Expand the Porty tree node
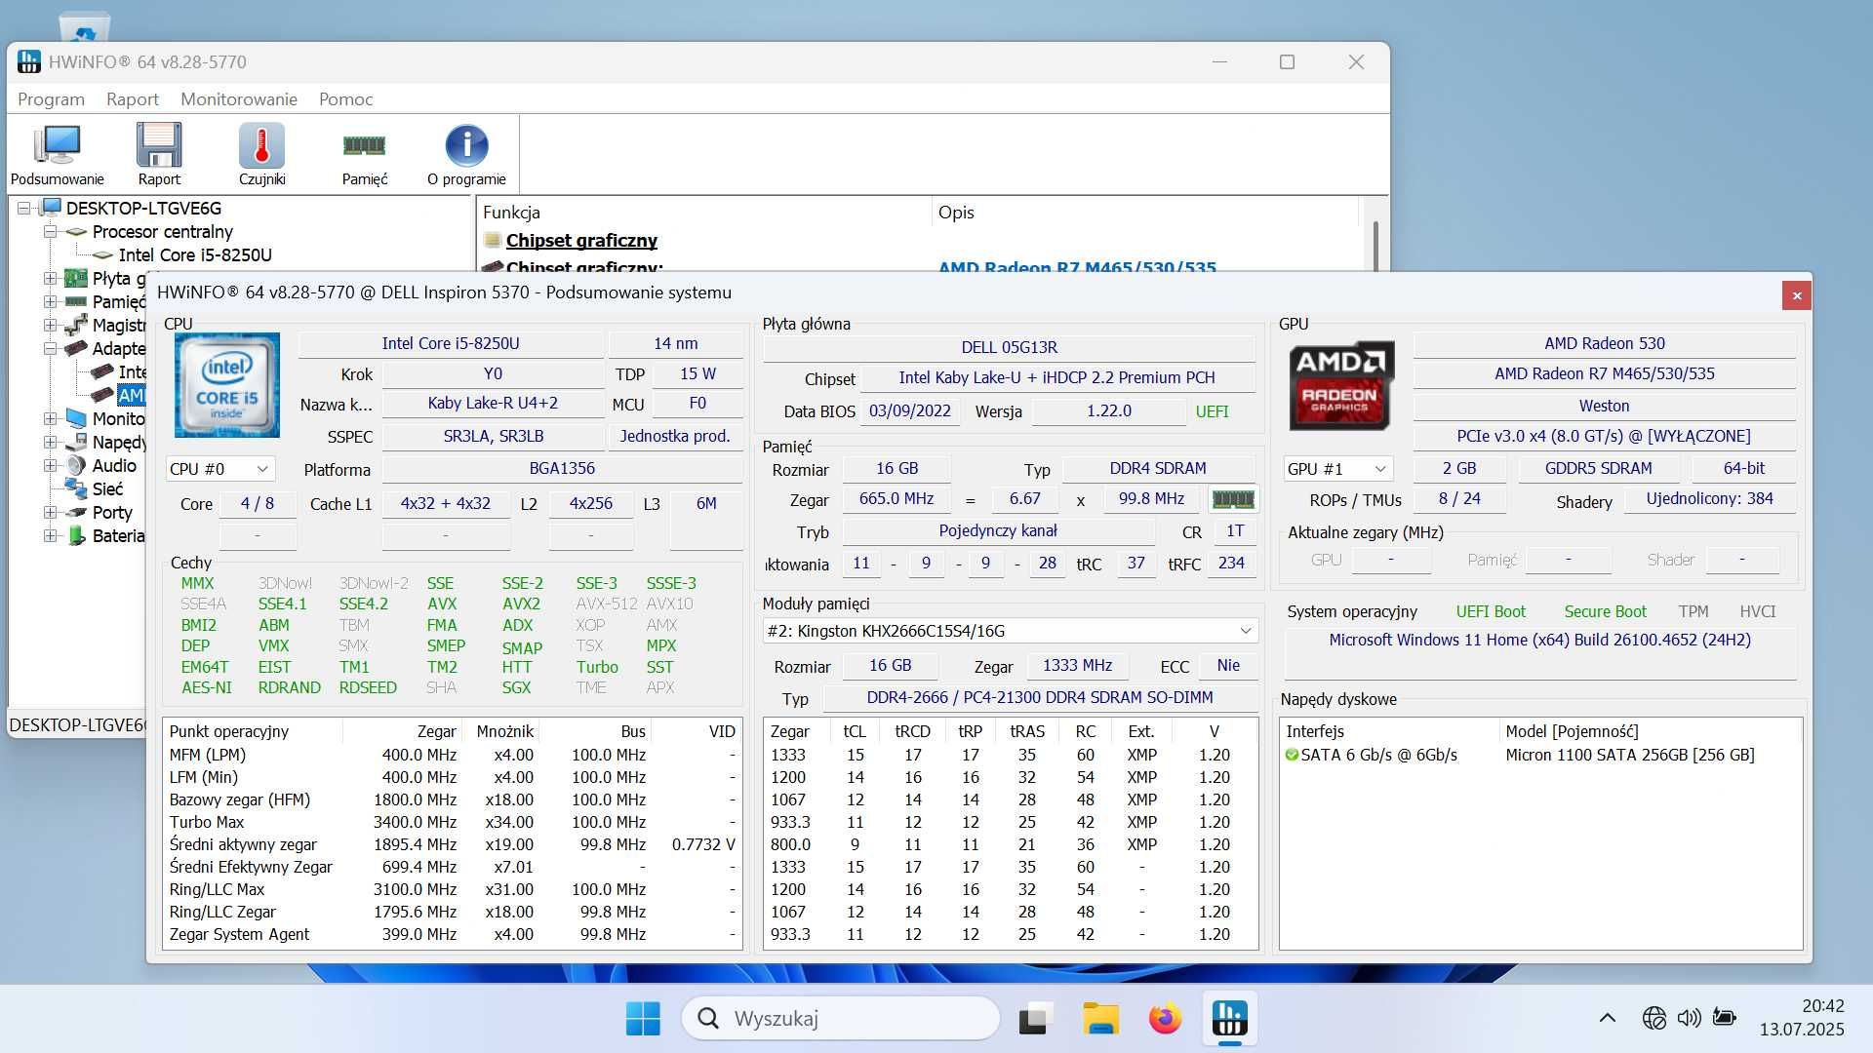Viewport: 1873px width, 1053px height. [50, 513]
